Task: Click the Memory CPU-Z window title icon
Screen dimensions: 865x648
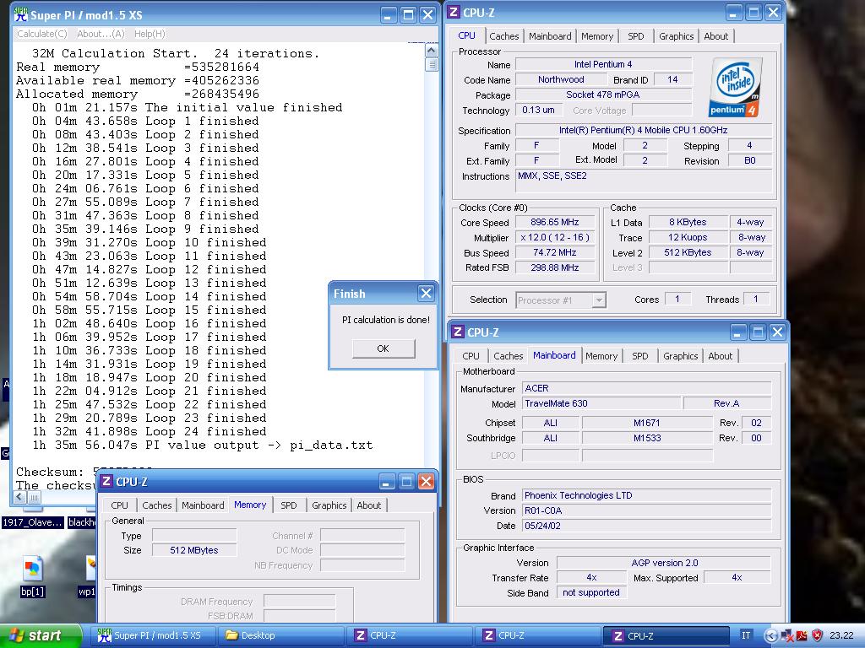Action: [x=106, y=482]
